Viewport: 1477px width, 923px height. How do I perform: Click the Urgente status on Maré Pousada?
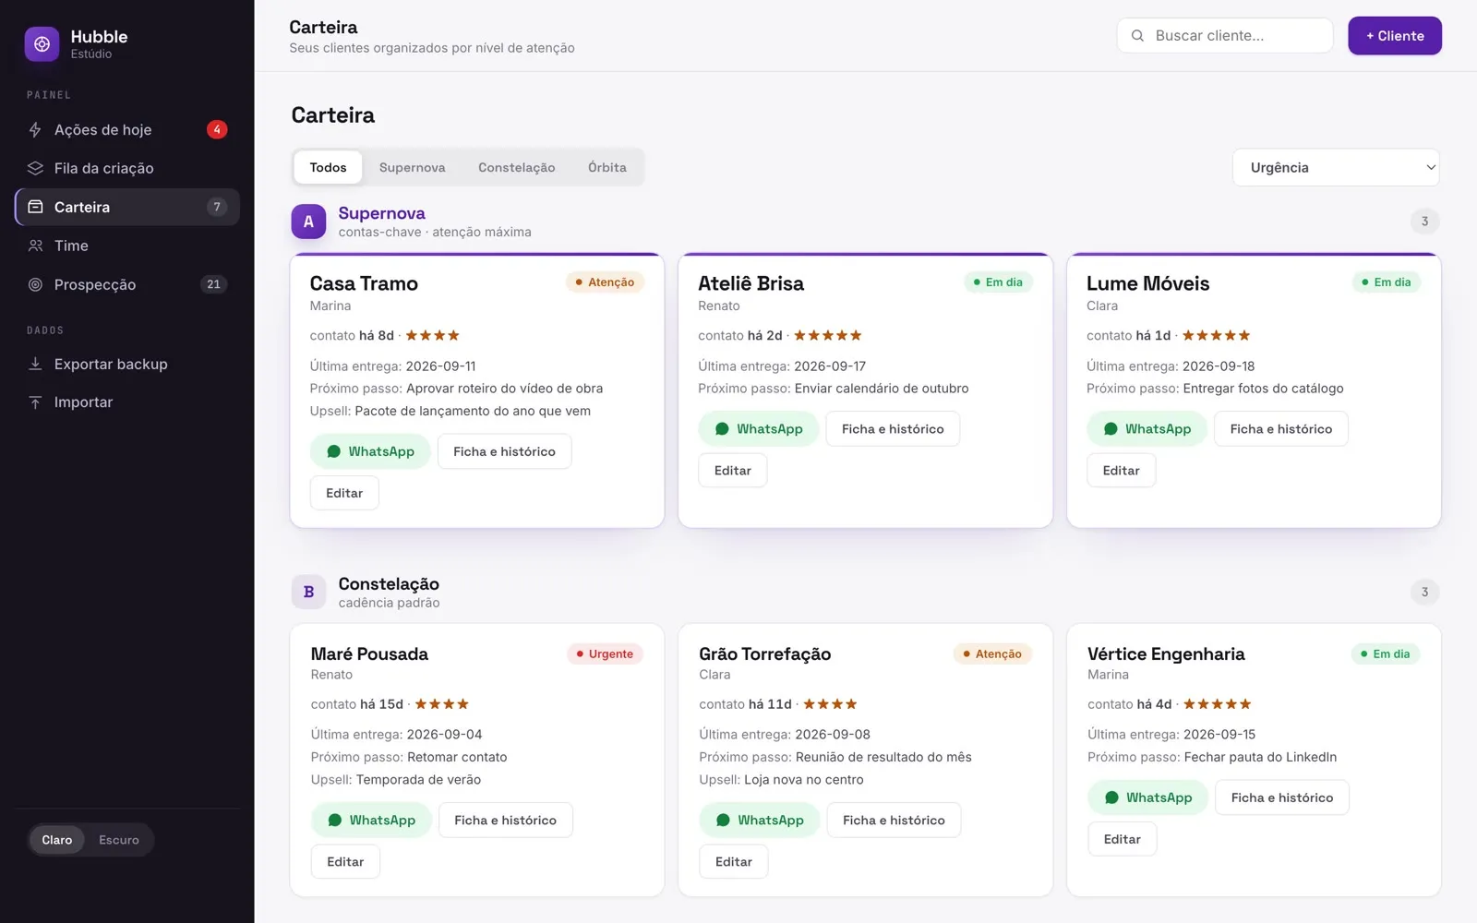click(605, 653)
